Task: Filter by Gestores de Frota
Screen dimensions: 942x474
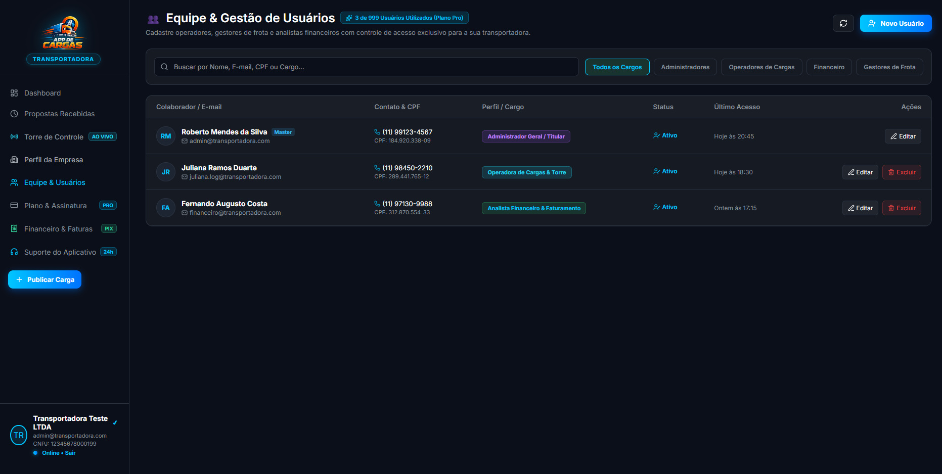Action: pos(889,67)
